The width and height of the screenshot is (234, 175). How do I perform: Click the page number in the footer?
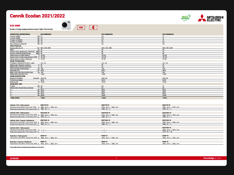coord(116,158)
